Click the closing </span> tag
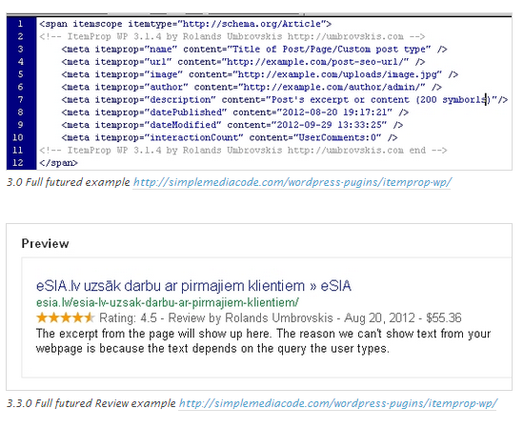524x429 pixels. click(58, 163)
